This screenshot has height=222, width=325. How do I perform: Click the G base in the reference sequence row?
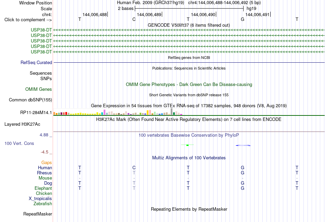[x=243, y=19]
